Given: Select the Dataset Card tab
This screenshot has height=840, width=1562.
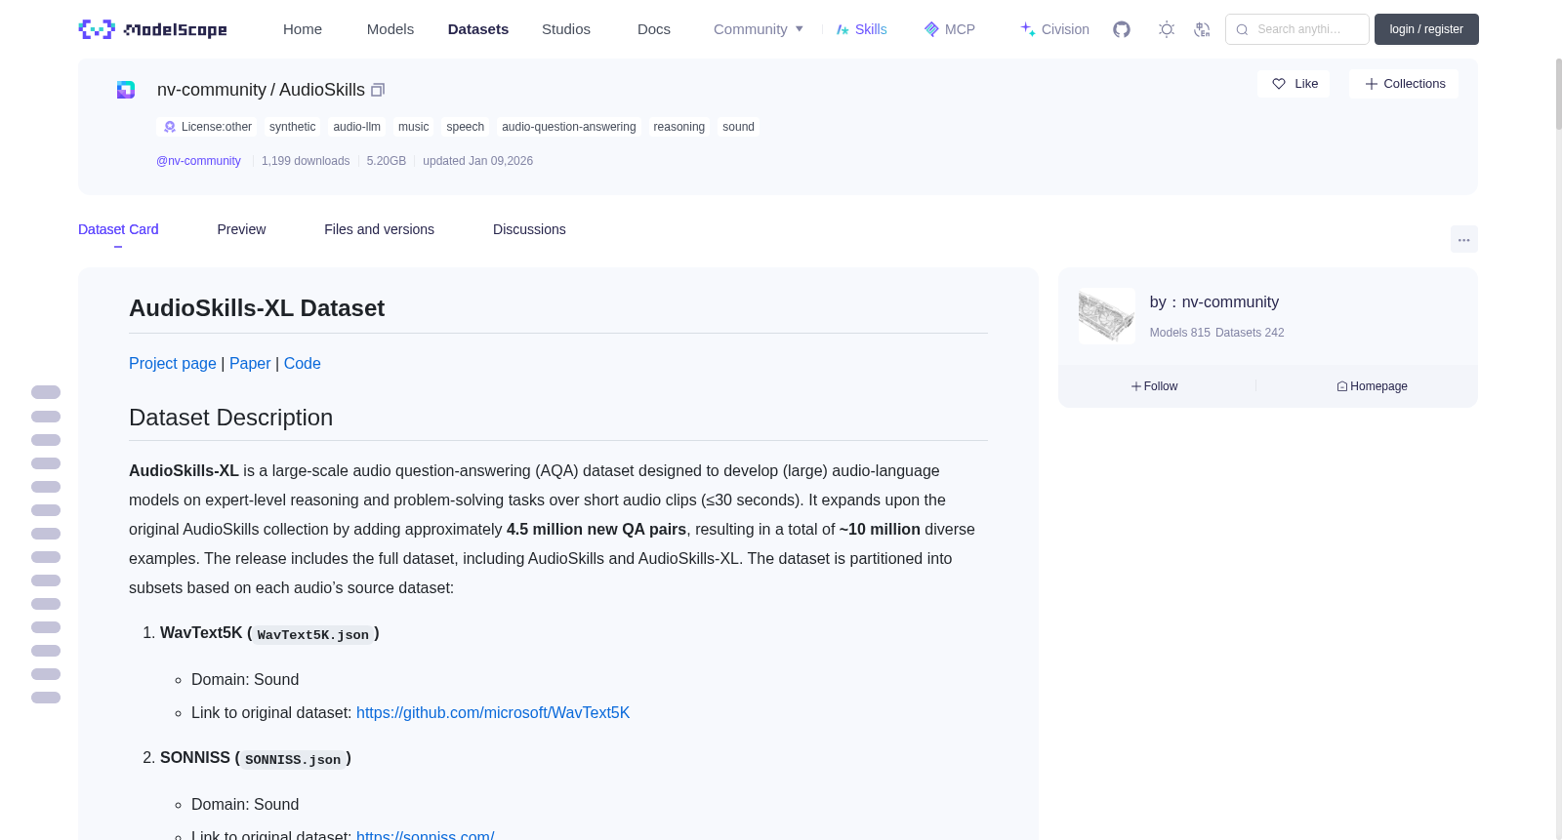Looking at the screenshot, I should point(118,229).
